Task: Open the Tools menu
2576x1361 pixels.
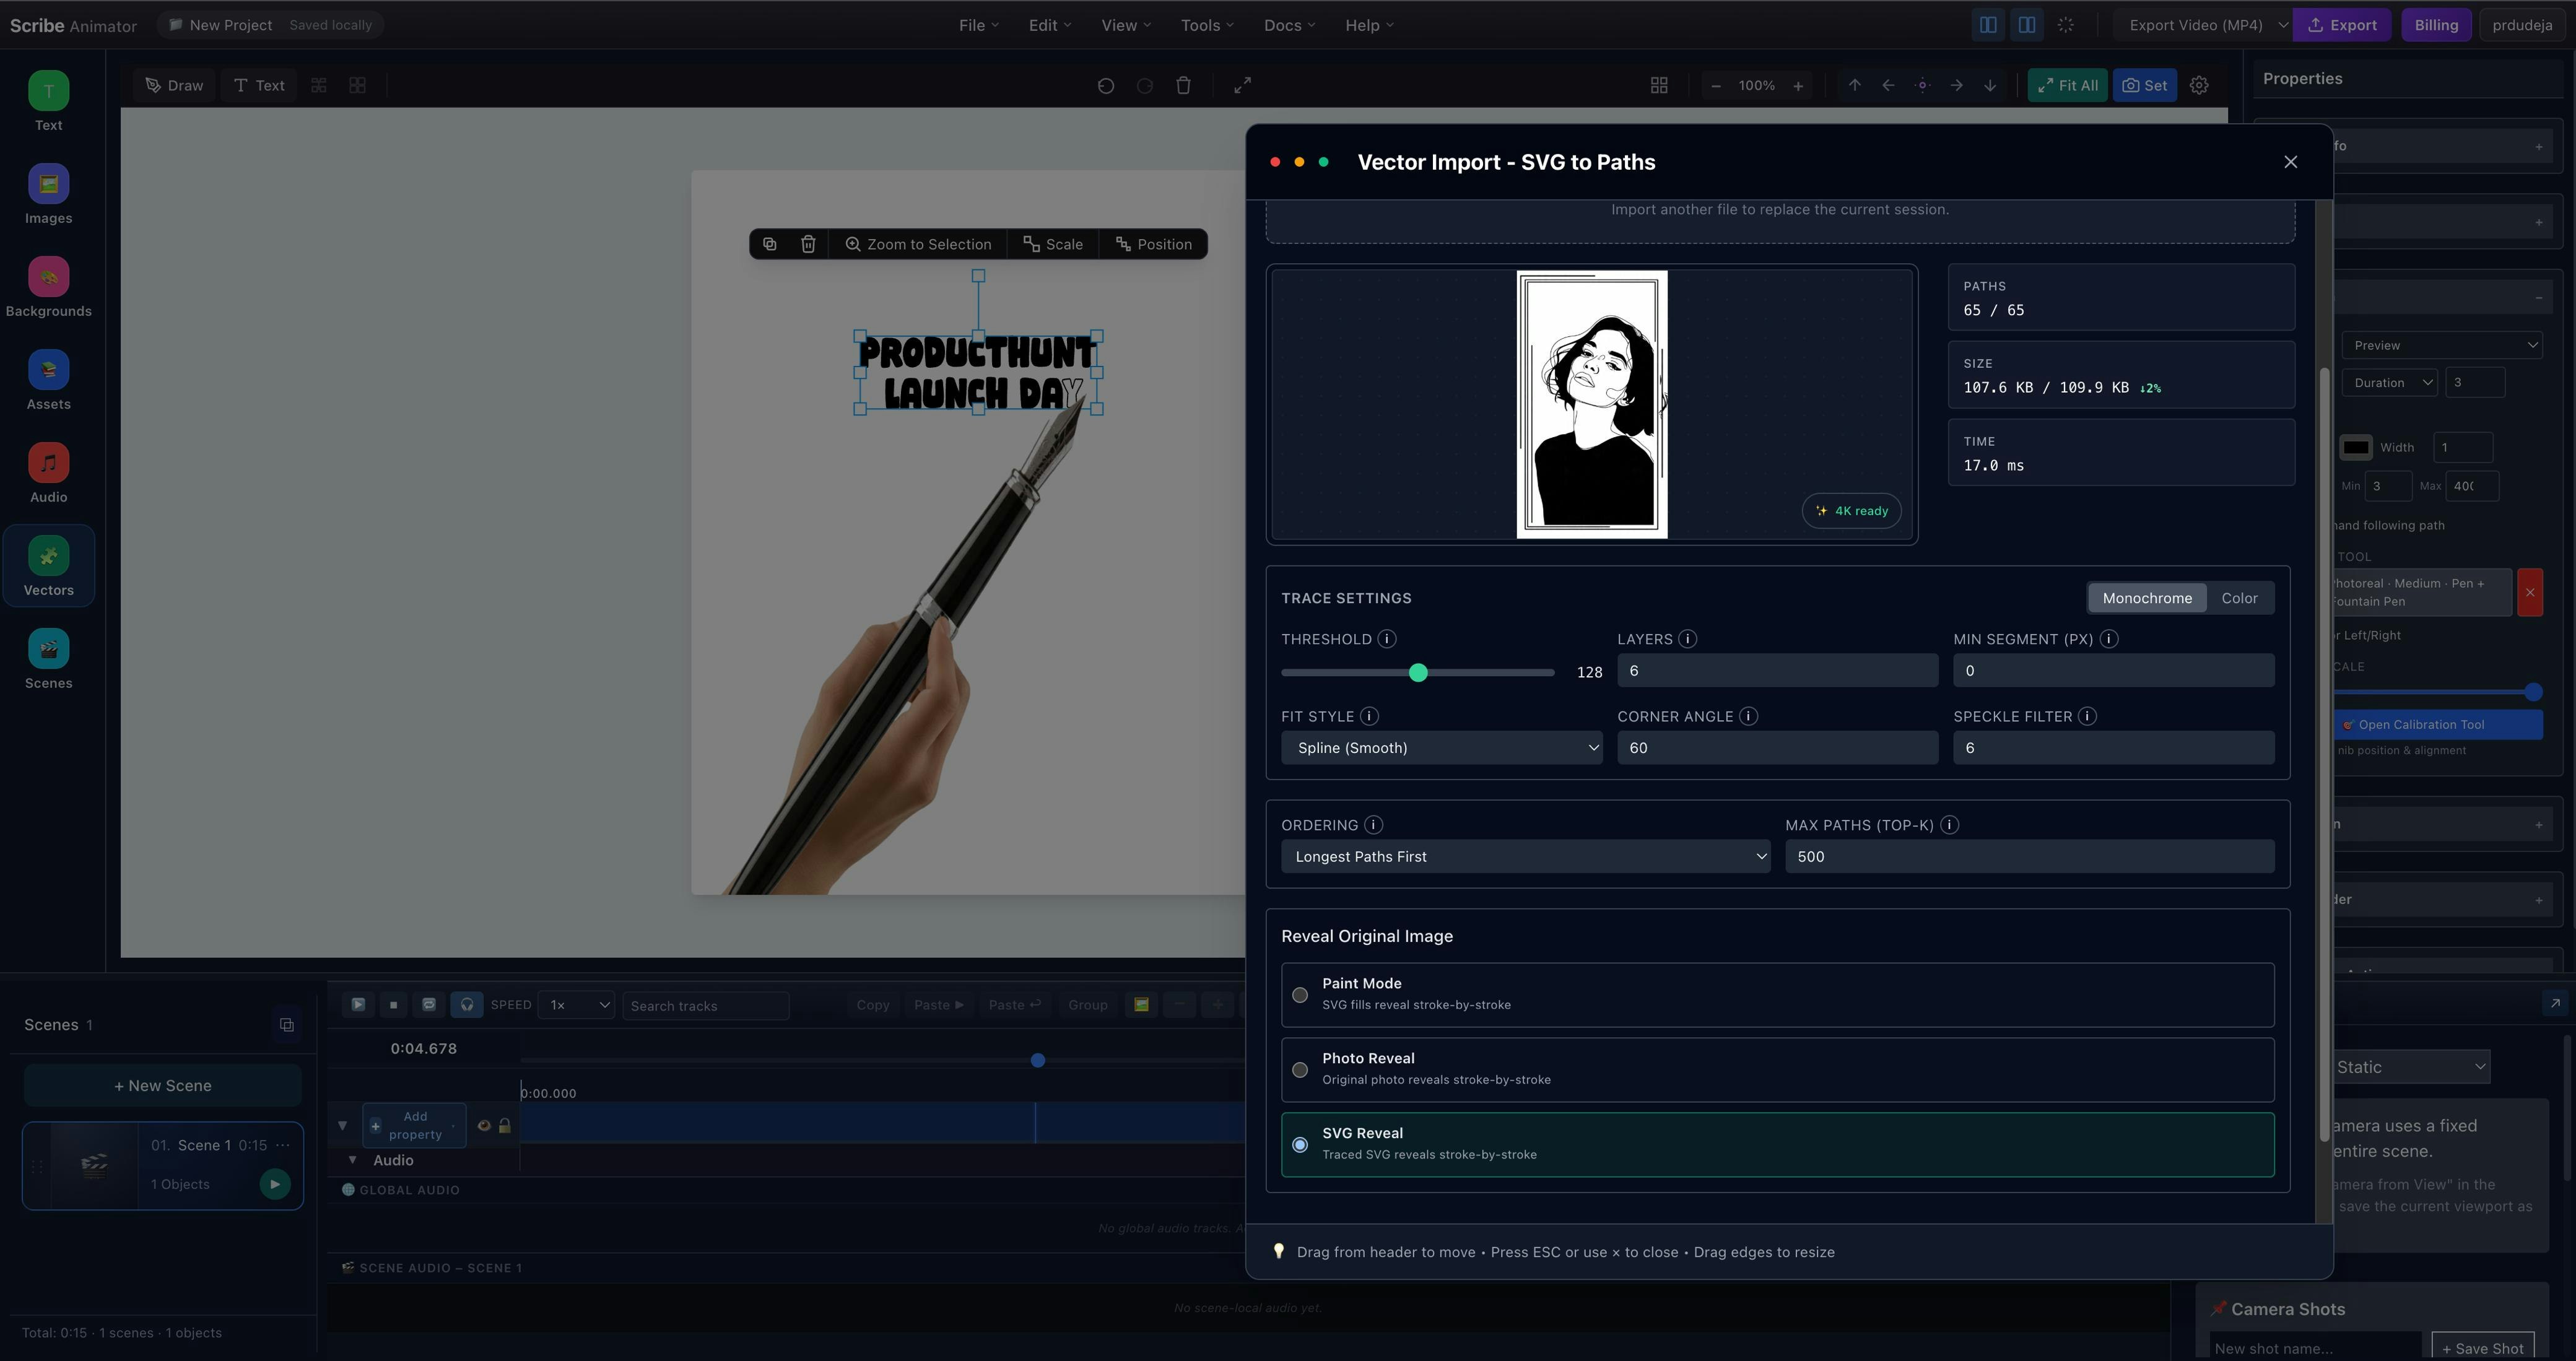Action: [1206, 25]
